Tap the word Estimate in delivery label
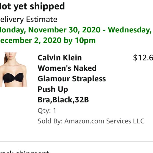This screenshot has height=153, width=153. 42,19
